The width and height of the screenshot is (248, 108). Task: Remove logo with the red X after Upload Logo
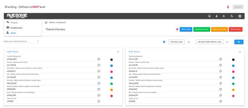(x=189, y=42)
